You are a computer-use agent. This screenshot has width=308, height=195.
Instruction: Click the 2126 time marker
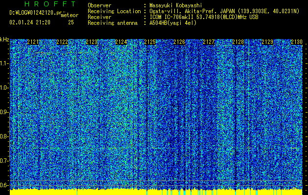[x=179, y=42]
